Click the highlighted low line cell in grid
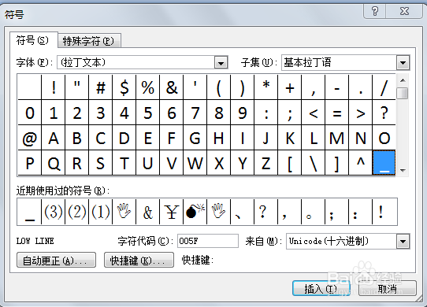 click(x=384, y=163)
